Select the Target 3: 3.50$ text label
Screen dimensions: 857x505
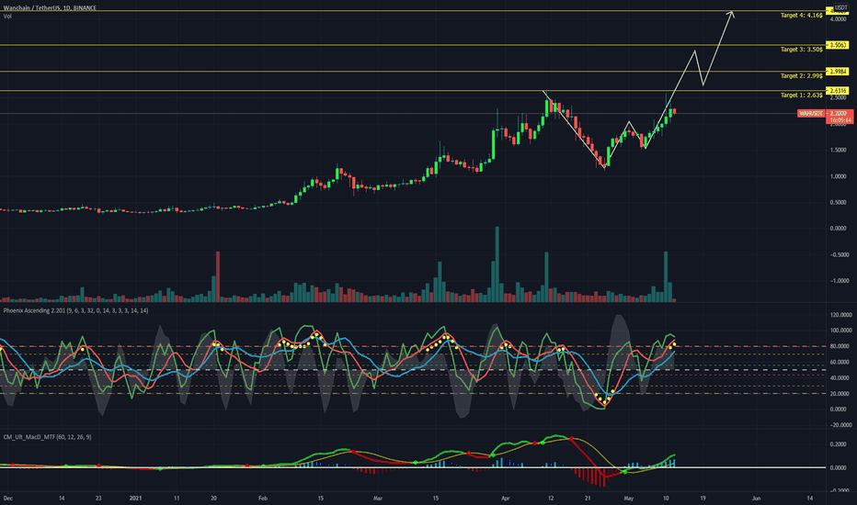(x=801, y=50)
